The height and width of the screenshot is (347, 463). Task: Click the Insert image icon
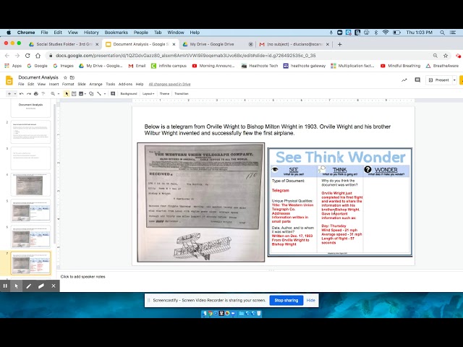pyautogui.click(x=81, y=93)
